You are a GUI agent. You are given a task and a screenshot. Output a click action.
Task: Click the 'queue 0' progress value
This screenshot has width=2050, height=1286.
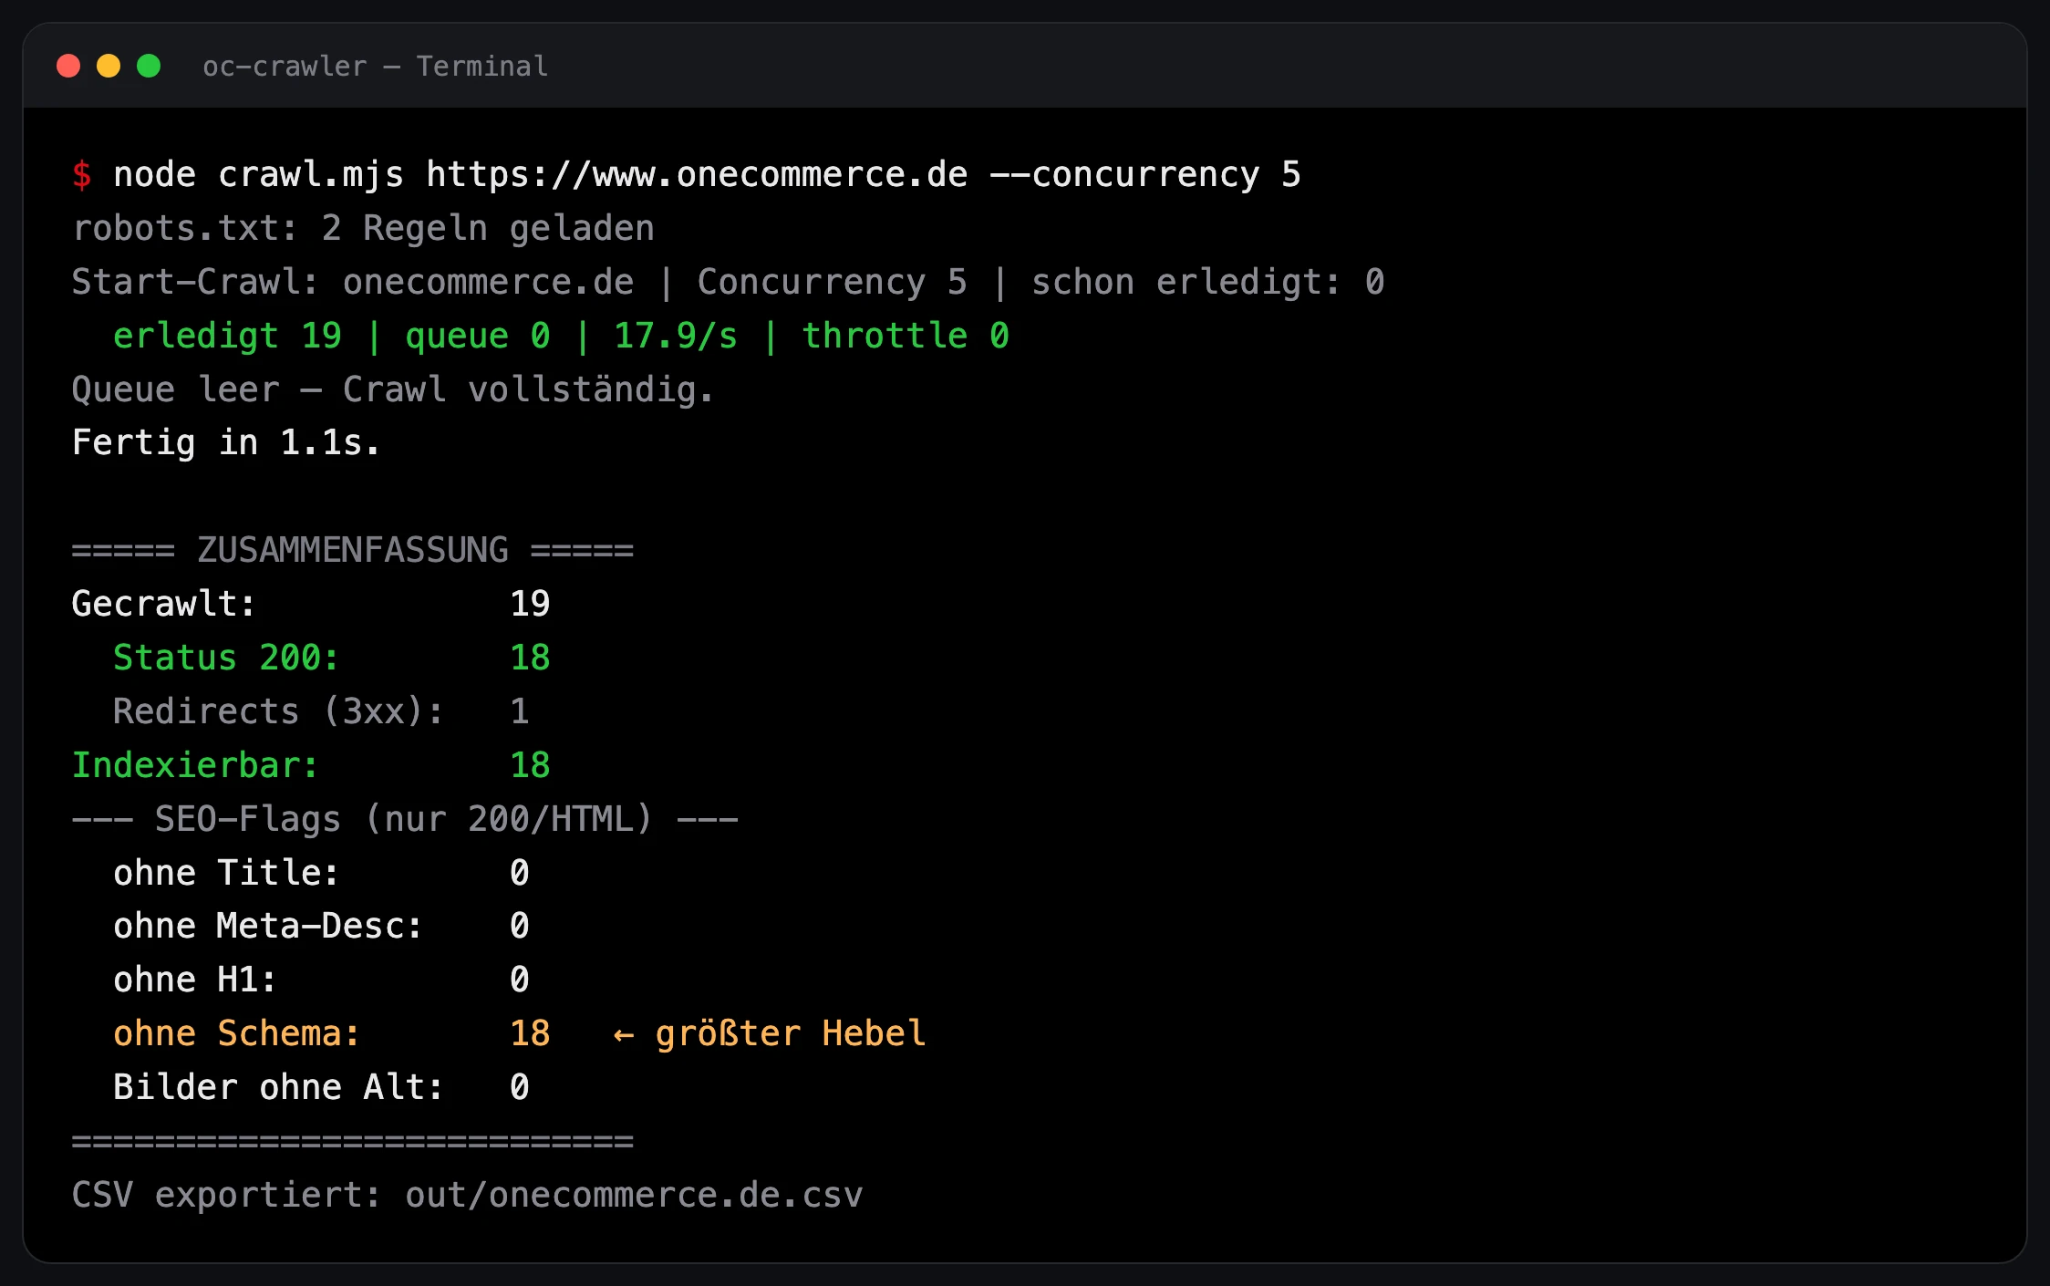478,336
